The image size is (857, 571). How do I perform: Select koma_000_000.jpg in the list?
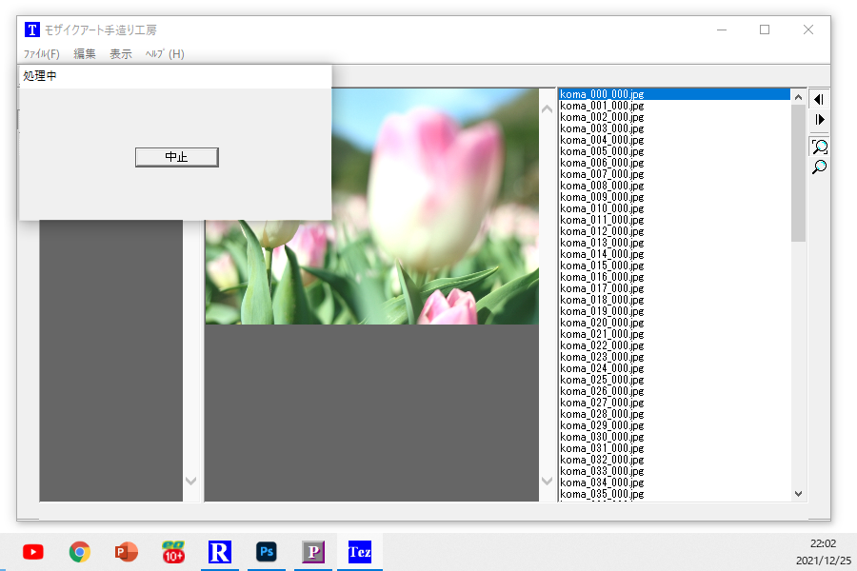[674, 94]
